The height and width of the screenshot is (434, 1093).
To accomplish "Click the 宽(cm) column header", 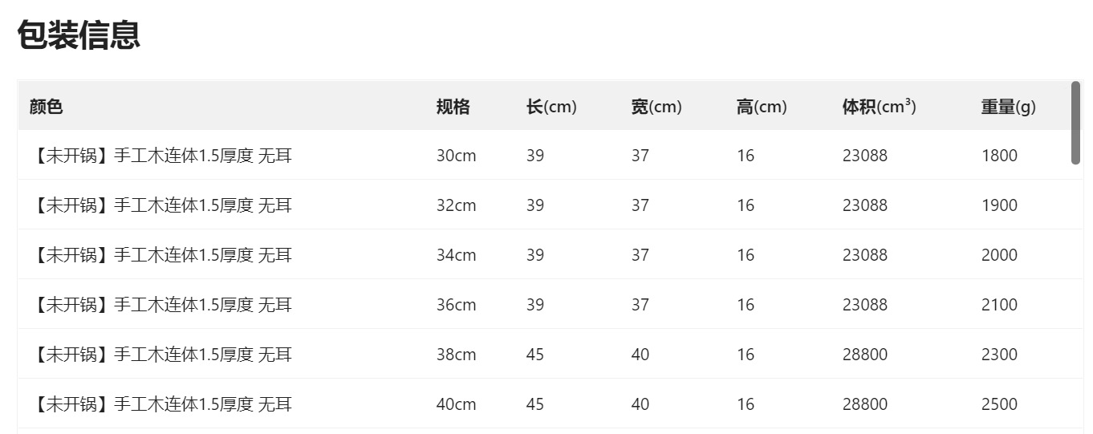I will tap(656, 107).
